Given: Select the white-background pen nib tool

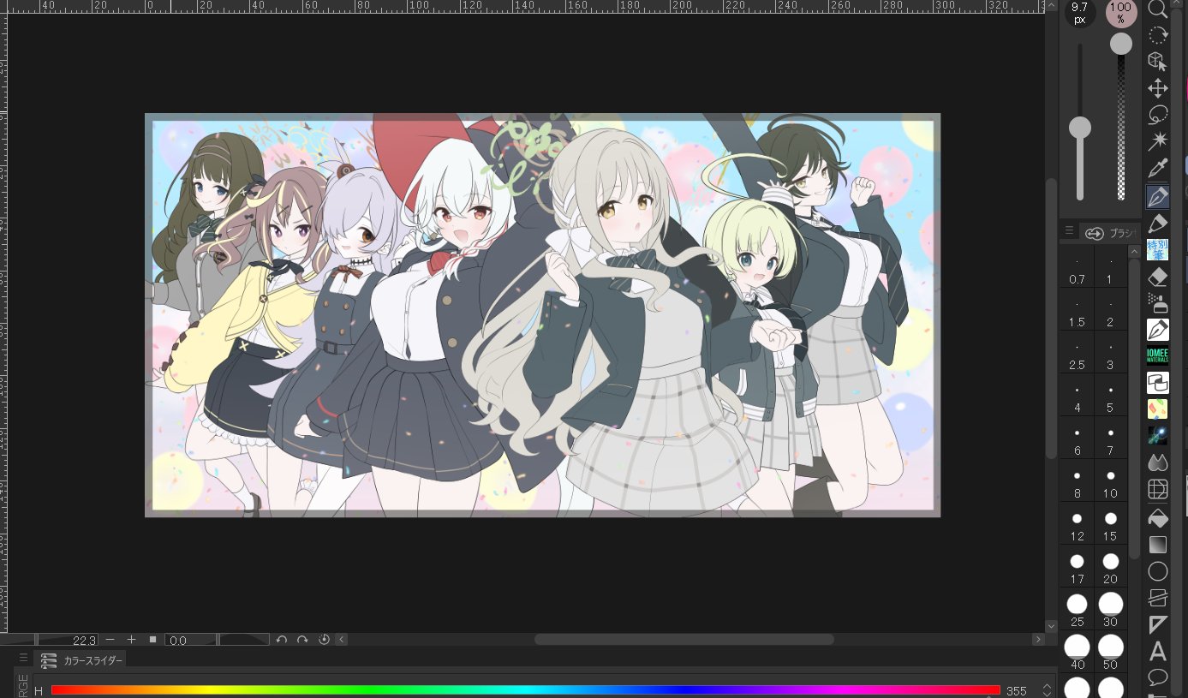Looking at the screenshot, I should (x=1157, y=330).
